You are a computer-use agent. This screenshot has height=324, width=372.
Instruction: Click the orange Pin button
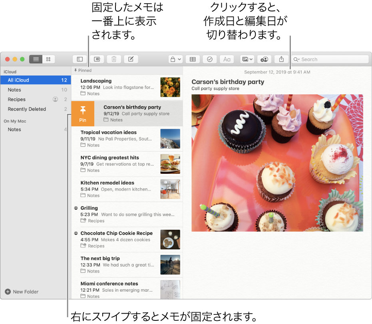coord(83,114)
